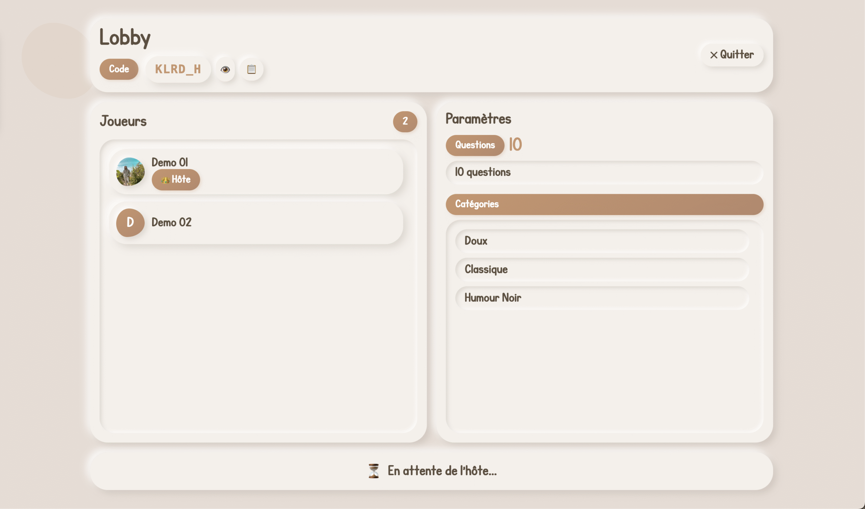Open the 10 questions dropdown
Screen dimensions: 865x509
pos(604,172)
